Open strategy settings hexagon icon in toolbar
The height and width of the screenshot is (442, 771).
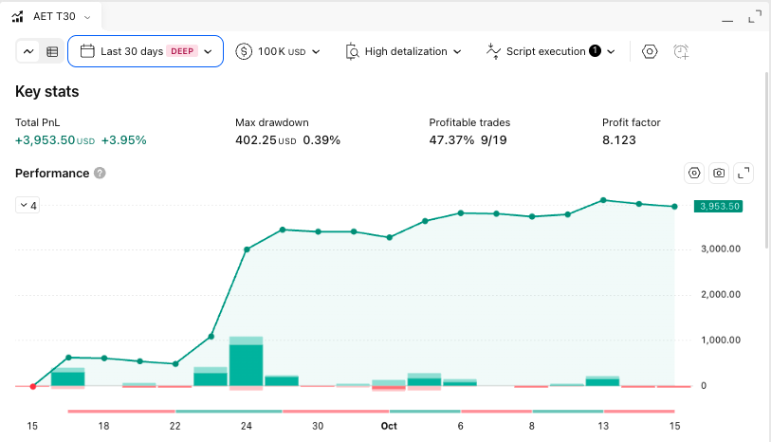[650, 51]
